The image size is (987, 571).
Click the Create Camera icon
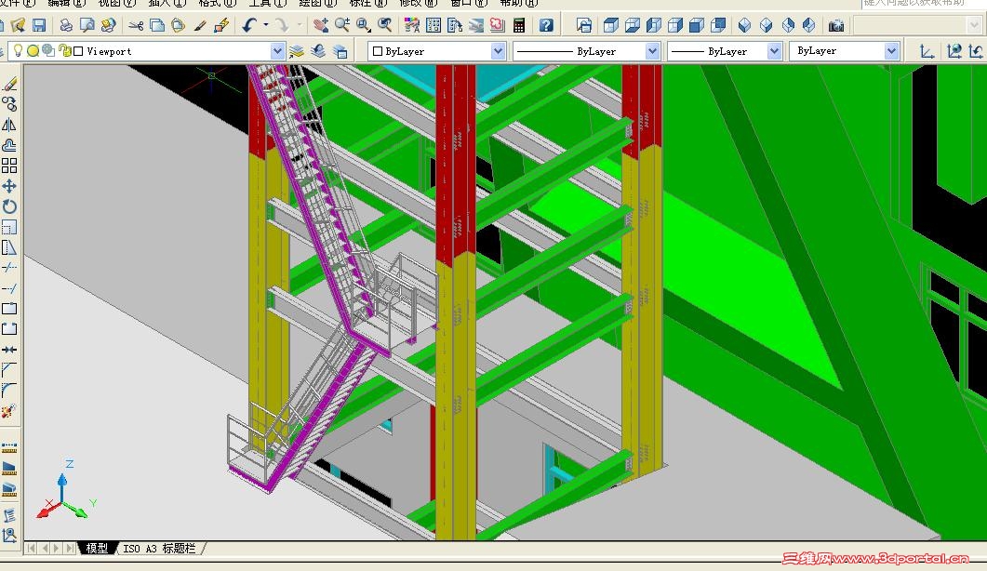point(836,25)
